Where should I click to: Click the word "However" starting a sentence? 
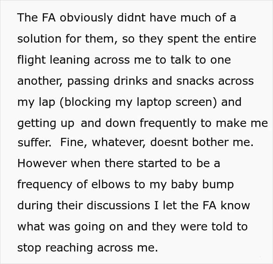(x=42, y=163)
